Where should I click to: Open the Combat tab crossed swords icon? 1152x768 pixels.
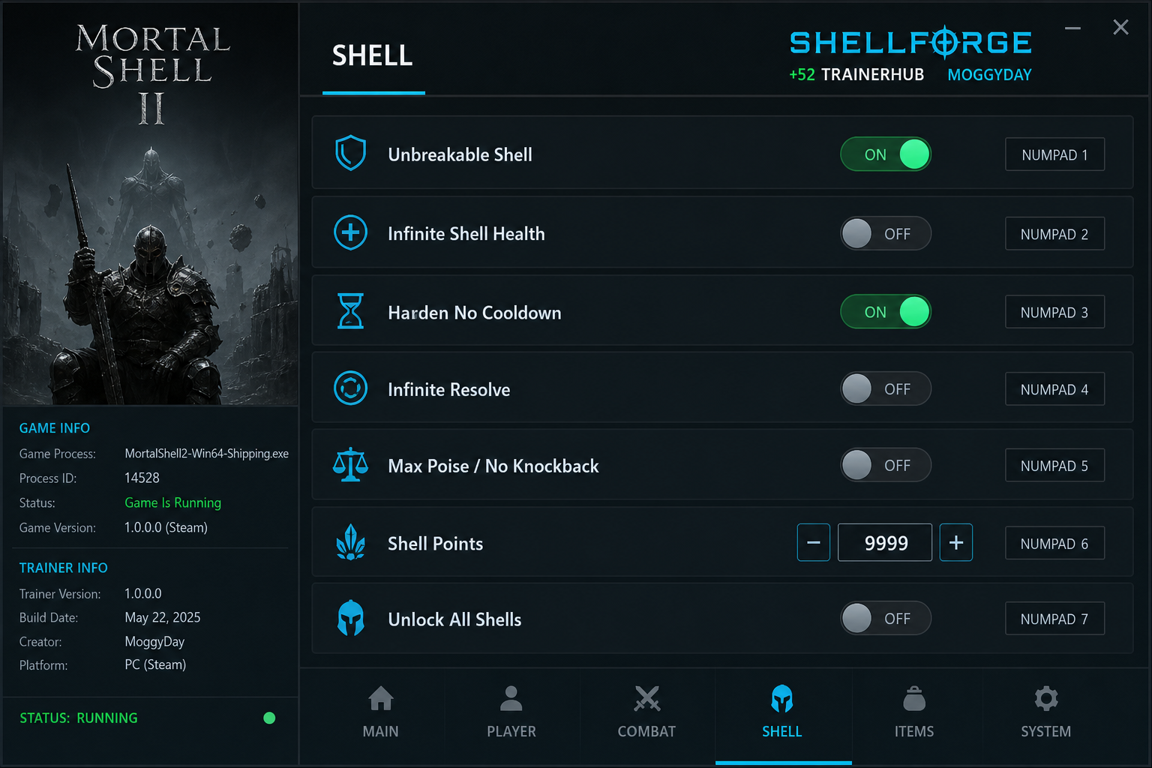(646, 698)
